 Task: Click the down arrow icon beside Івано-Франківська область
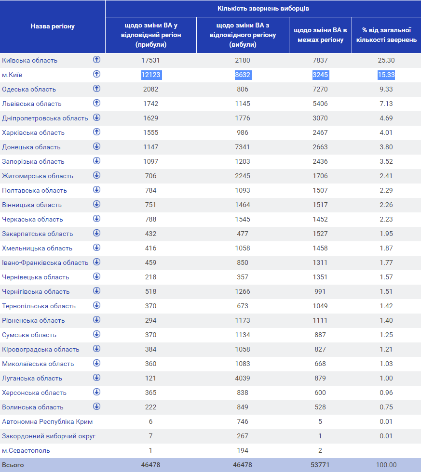click(96, 262)
